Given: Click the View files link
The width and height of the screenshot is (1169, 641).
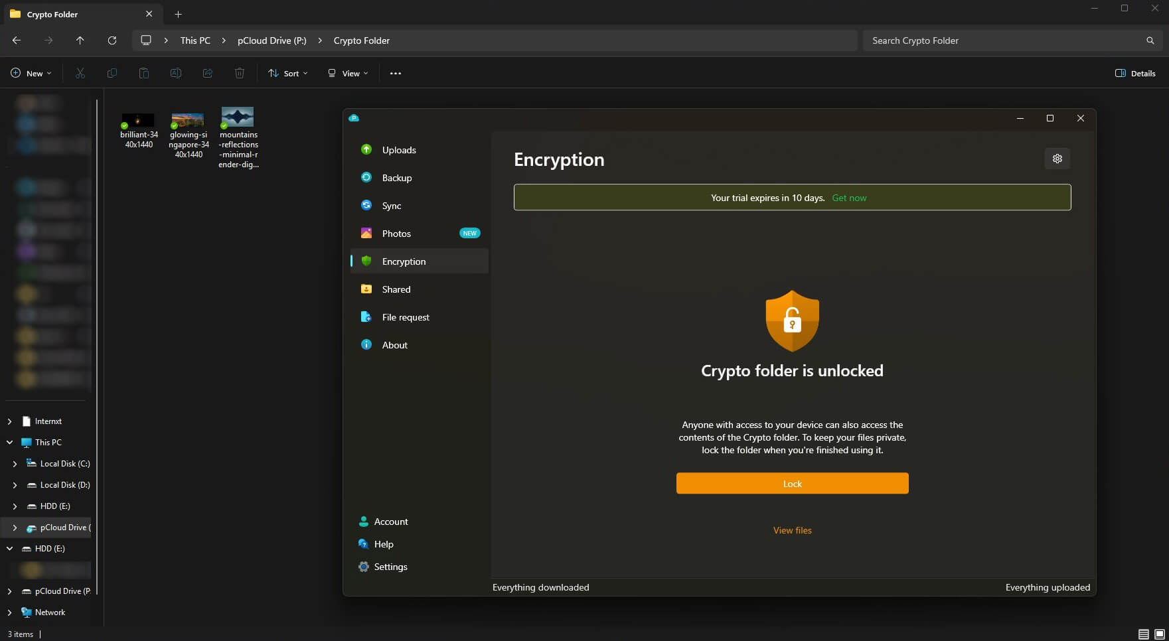Looking at the screenshot, I should click(x=792, y=530).
